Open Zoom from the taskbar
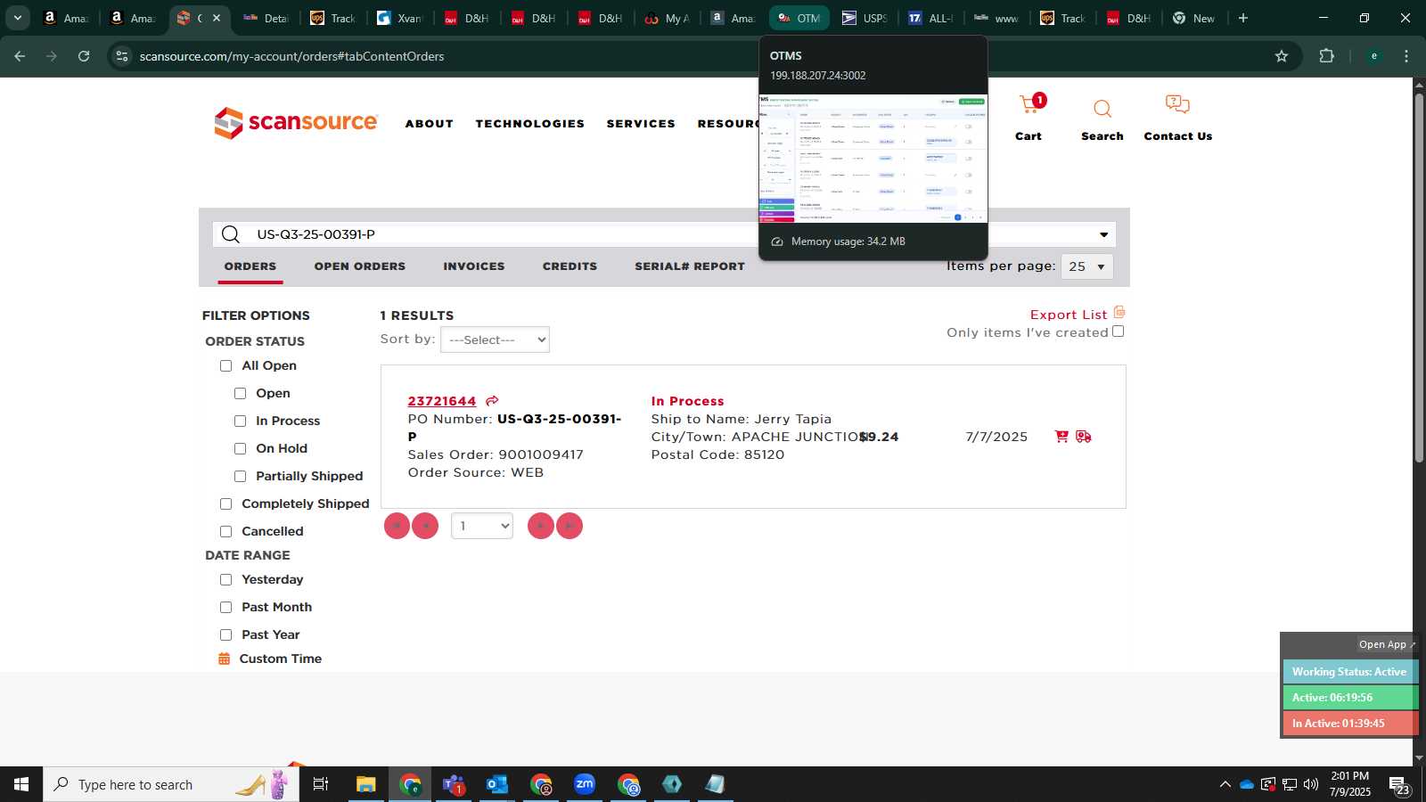1426x802 pixels. (x=585, y=784)
